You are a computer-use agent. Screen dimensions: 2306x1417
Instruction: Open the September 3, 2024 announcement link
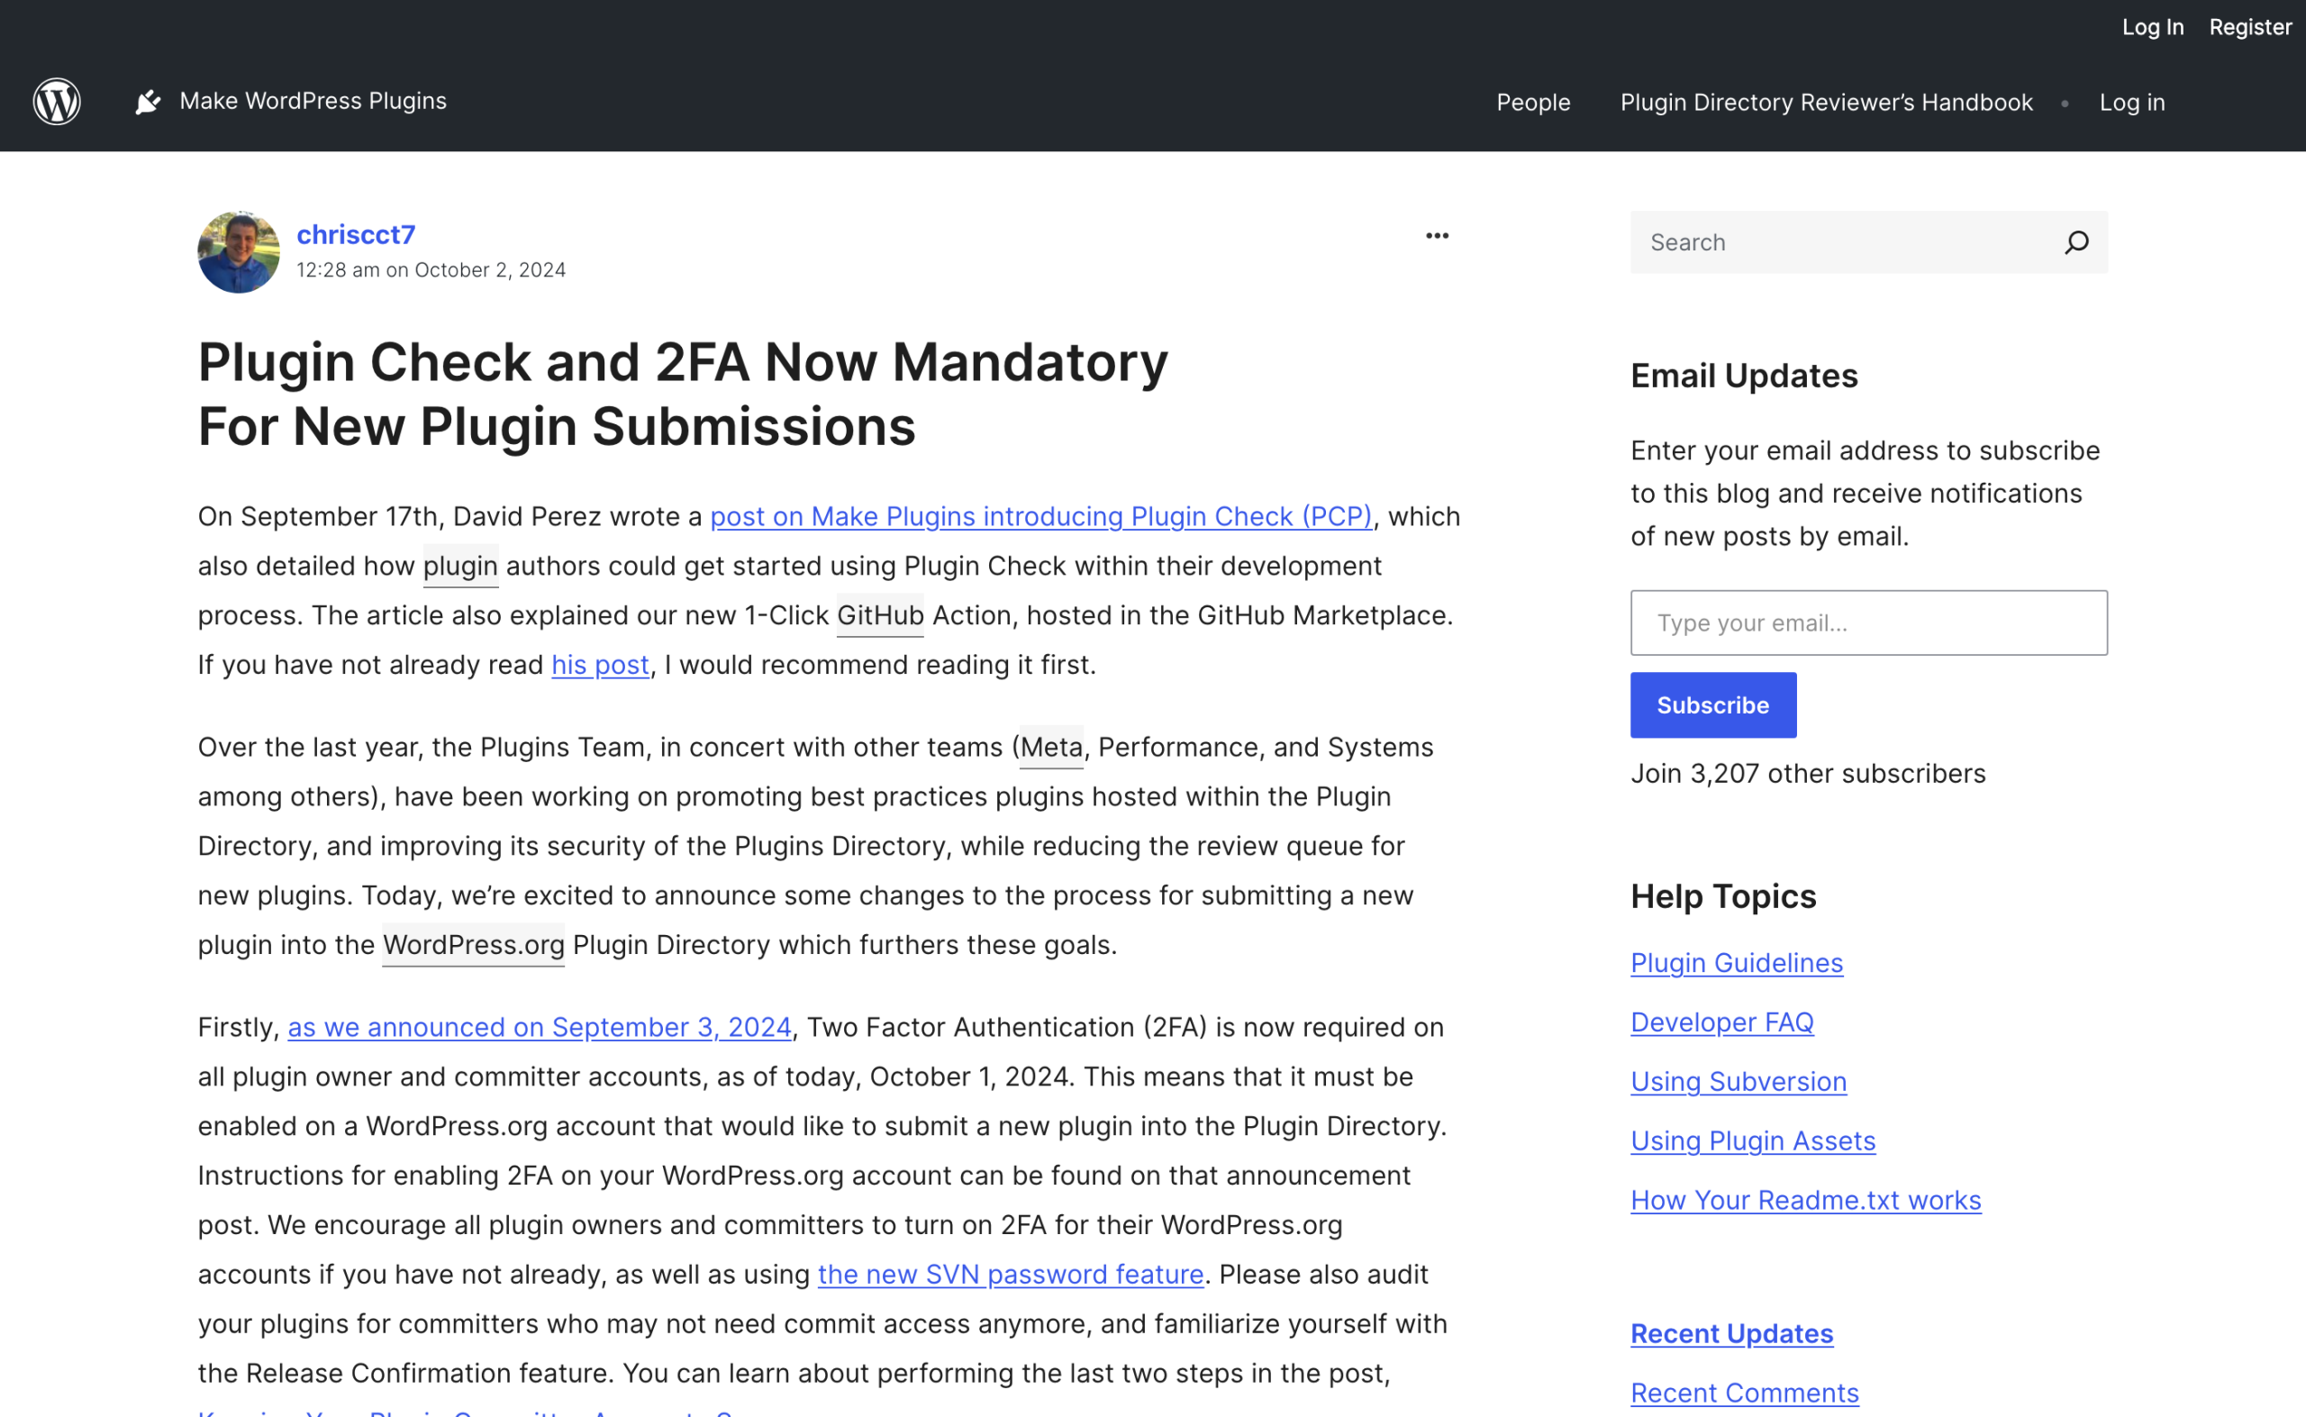coord(540,1027)
